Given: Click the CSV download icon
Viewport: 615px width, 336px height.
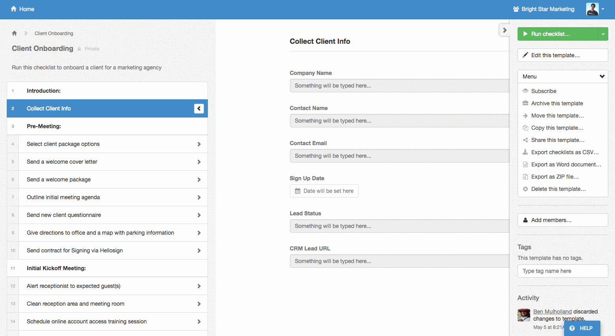Looking at the screenshot, I should click(x=525, y=152).
